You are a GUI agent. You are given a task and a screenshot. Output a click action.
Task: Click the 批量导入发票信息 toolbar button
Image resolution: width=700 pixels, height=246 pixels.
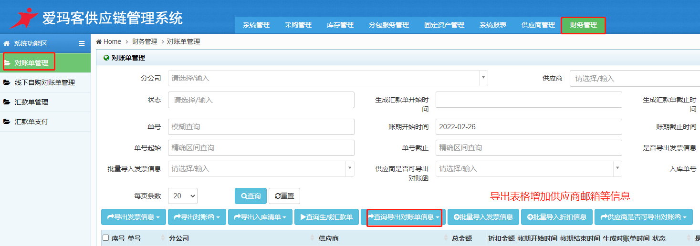tap(483, 217)
